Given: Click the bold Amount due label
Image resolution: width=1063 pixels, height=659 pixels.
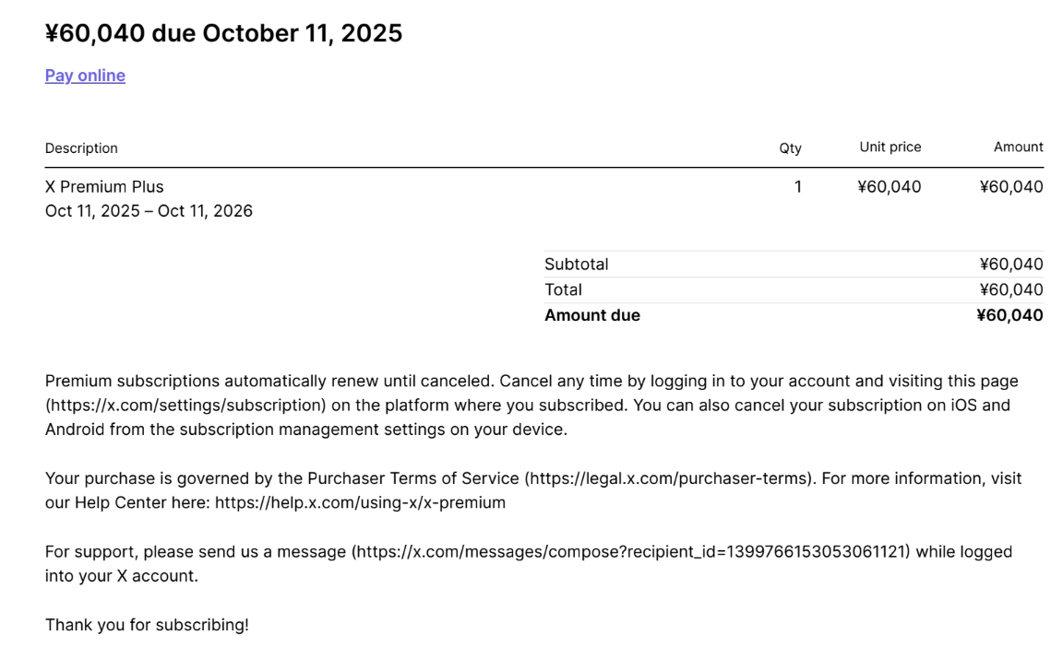Looking at the screenshot, I should [x=591, y=316].
